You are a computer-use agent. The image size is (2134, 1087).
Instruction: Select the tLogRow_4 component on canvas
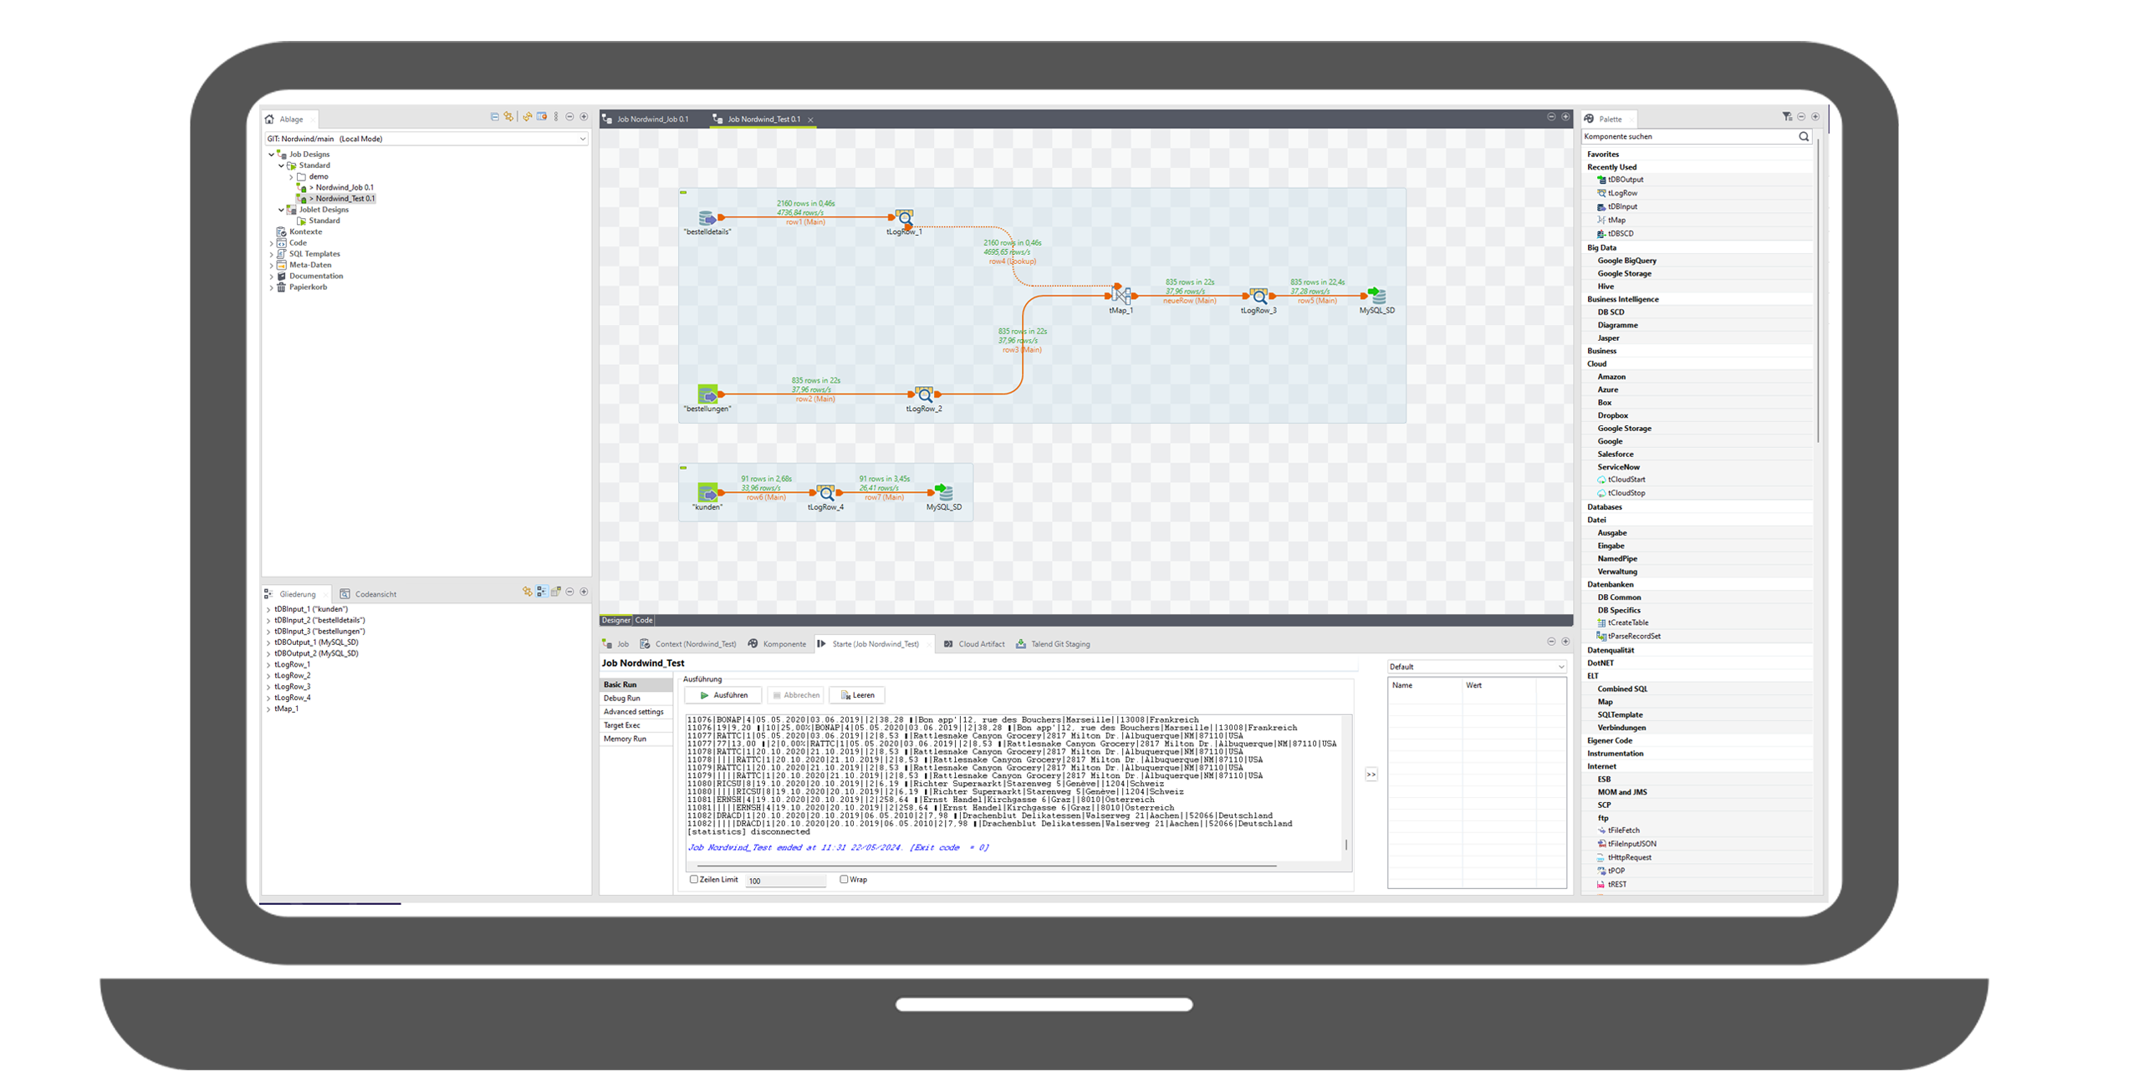click(825, 493)
